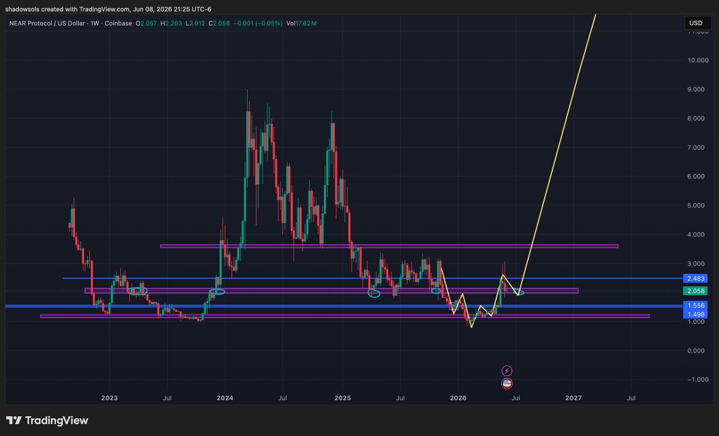Select the blue horizontal line at 2.483
Image resolution: width=719 pixels, height=436 pixels.
point(371,278)
